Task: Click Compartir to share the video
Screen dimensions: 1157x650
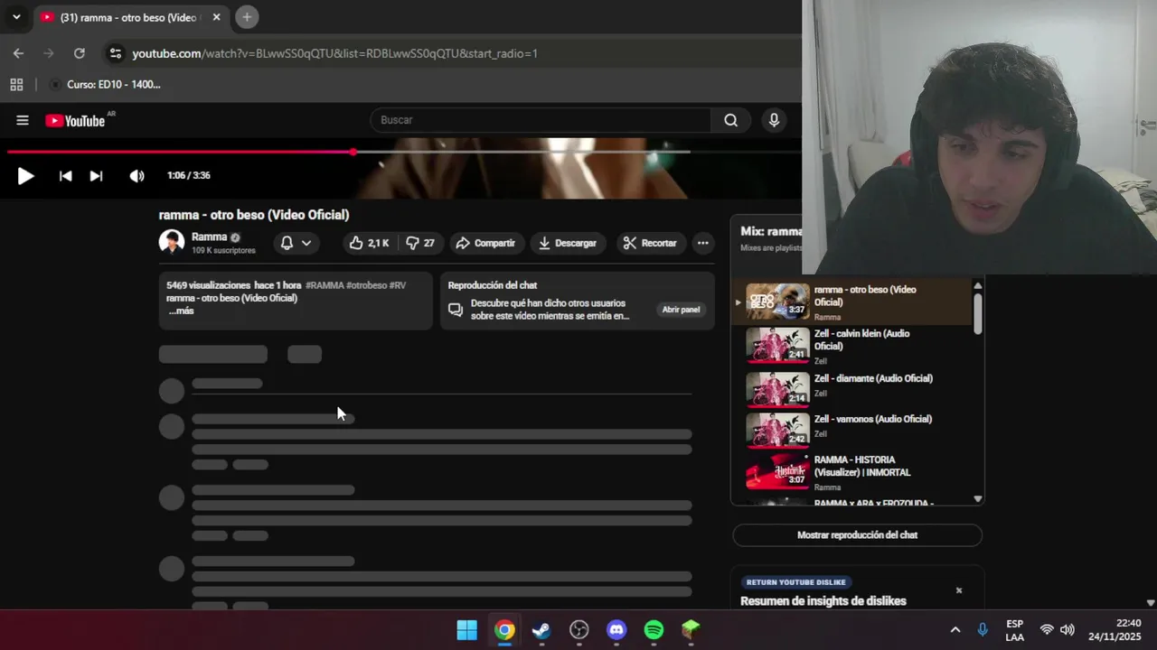Action: tap(485, 243)
